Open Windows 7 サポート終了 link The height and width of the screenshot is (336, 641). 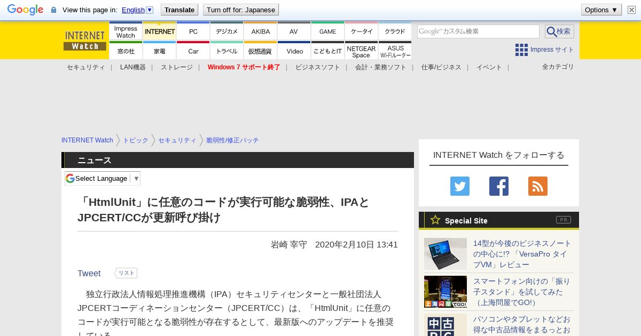tap(244, 67)
